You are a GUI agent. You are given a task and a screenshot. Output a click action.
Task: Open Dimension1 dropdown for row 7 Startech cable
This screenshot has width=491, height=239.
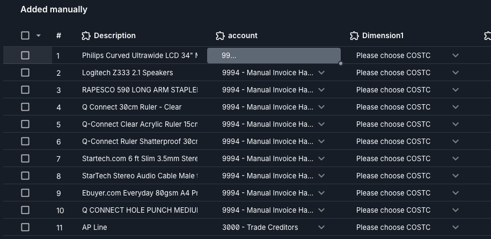pos(456,158)
